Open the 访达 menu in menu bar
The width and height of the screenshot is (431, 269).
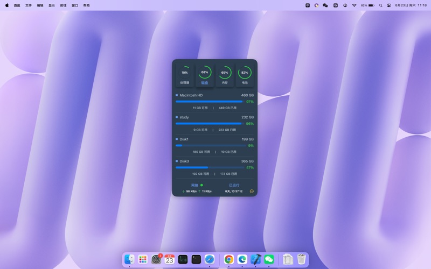(x=17, y=5)
